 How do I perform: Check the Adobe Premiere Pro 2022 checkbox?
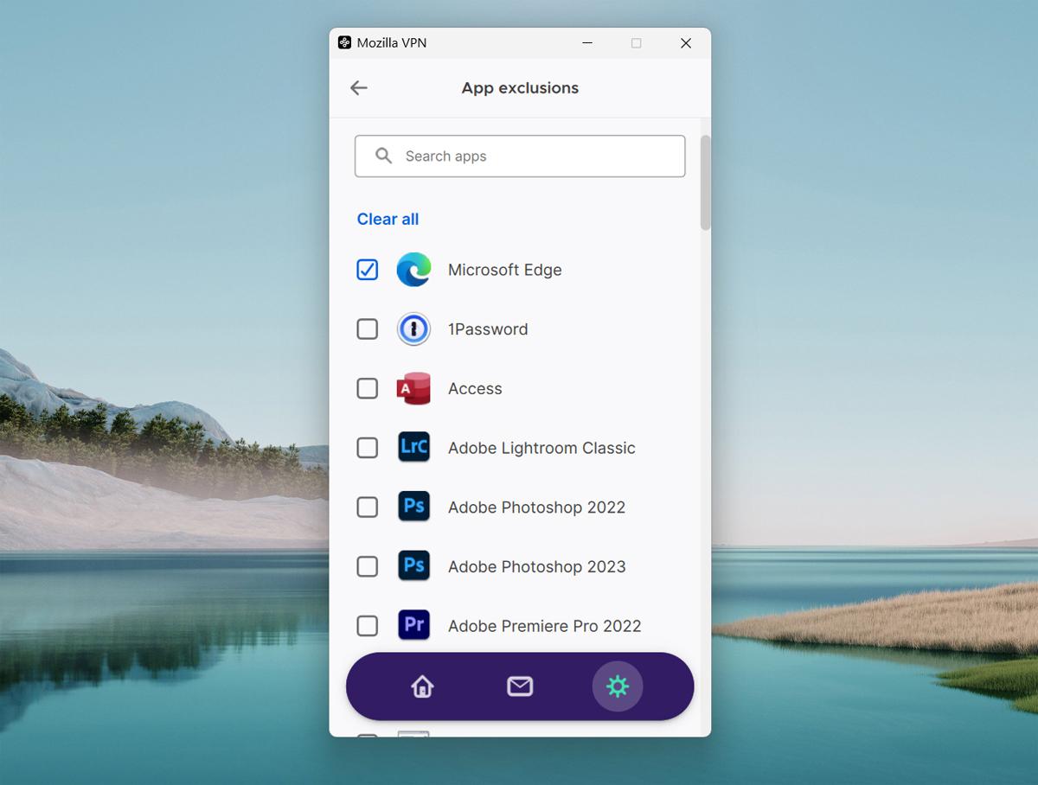pyautogui.click(x=368, y=625)
